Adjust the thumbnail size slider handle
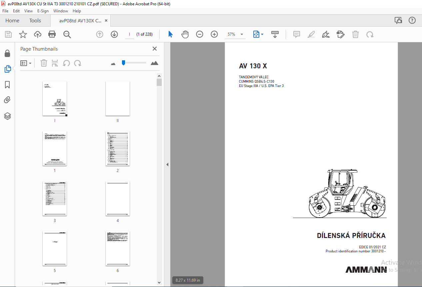Image resolution: width=422 pixels, height=287 pixels. pos(123,62)
